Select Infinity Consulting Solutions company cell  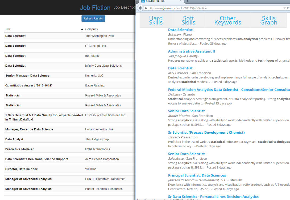[103, 66]
